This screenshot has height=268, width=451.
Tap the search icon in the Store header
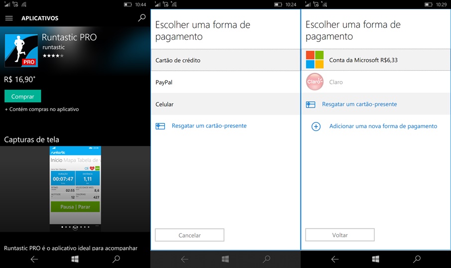[142, 18]
